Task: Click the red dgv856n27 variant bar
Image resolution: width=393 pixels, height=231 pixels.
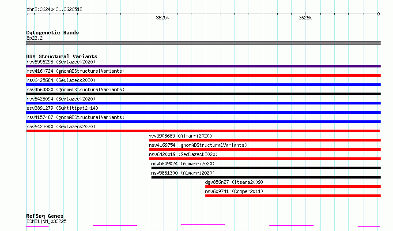Action: [x=293, y=186]
